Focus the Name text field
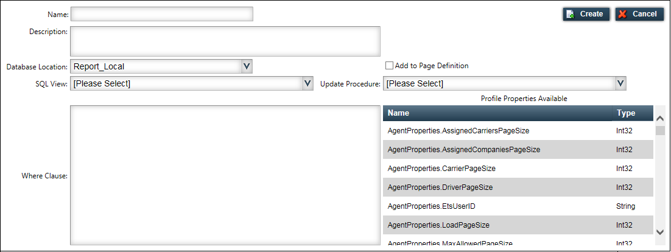Screen dimensions: 671x252 coord(162,14)
